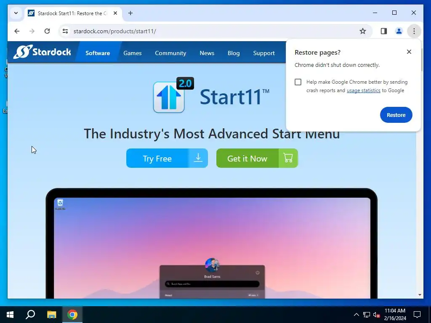Expand the tab search dropdown arrow

[16, 13]
